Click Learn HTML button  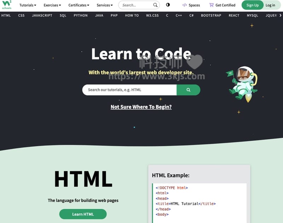(83, 214)
